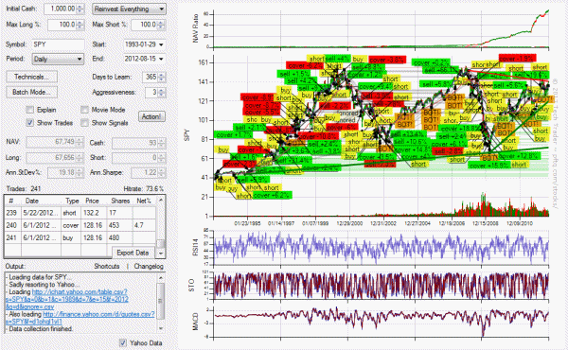Image resolution: width=568 pixels, height=350 pixels.
Task: Adjust Days to Learn spinner arrows
Action: [x=162, y=77]
